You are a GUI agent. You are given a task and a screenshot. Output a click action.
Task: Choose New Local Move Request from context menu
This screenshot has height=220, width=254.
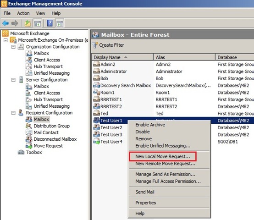(163, 157)
